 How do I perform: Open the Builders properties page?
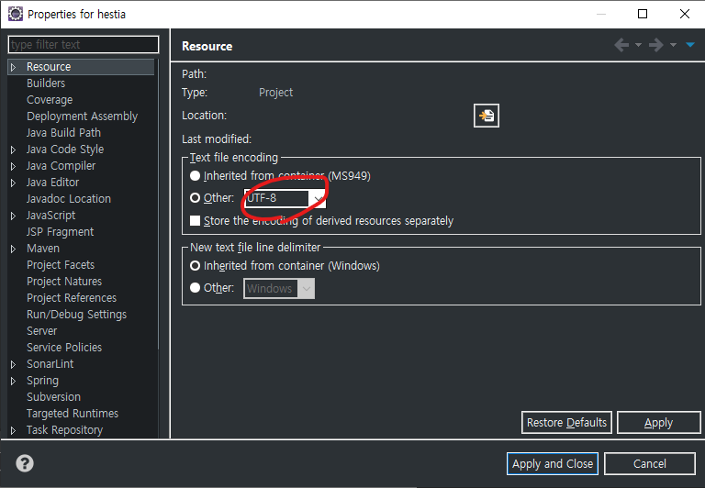point(46,83)
